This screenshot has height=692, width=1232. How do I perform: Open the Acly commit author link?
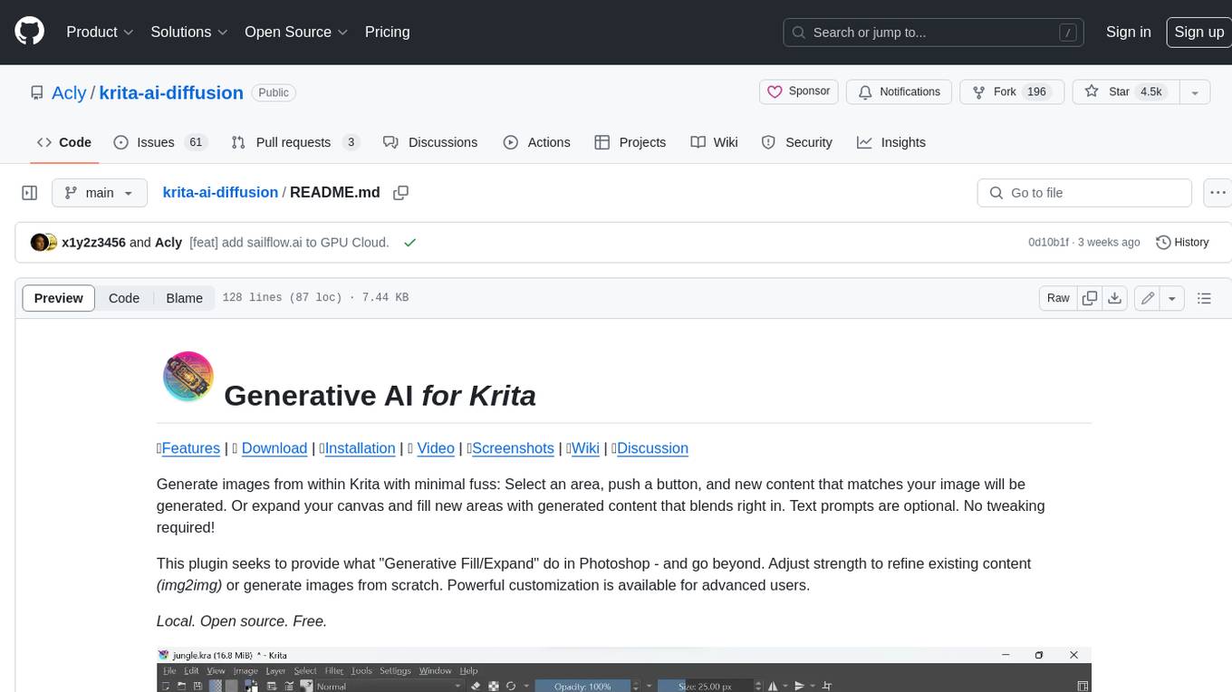click(x=168, y=242)
